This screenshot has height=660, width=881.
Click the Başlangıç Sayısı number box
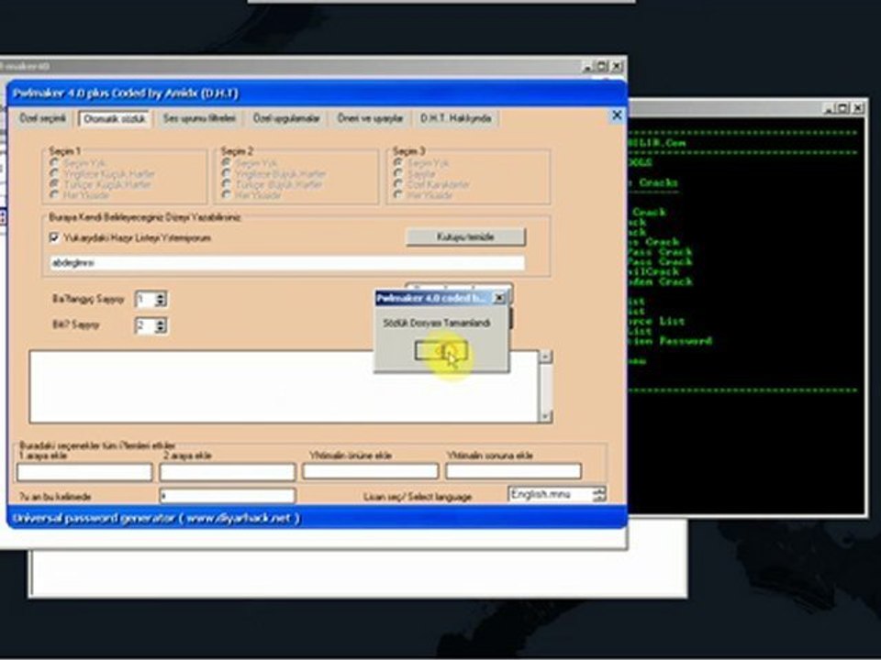[146, 299]
